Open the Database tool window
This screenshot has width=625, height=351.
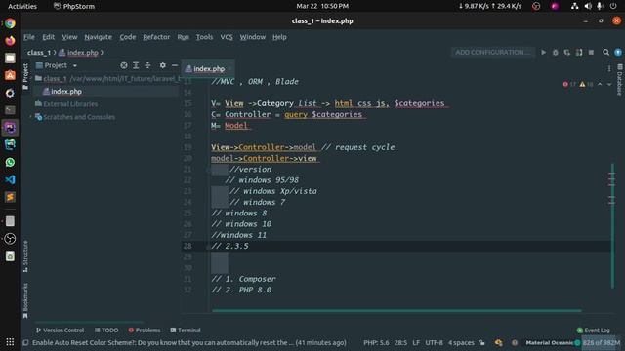tap(620, 80)
